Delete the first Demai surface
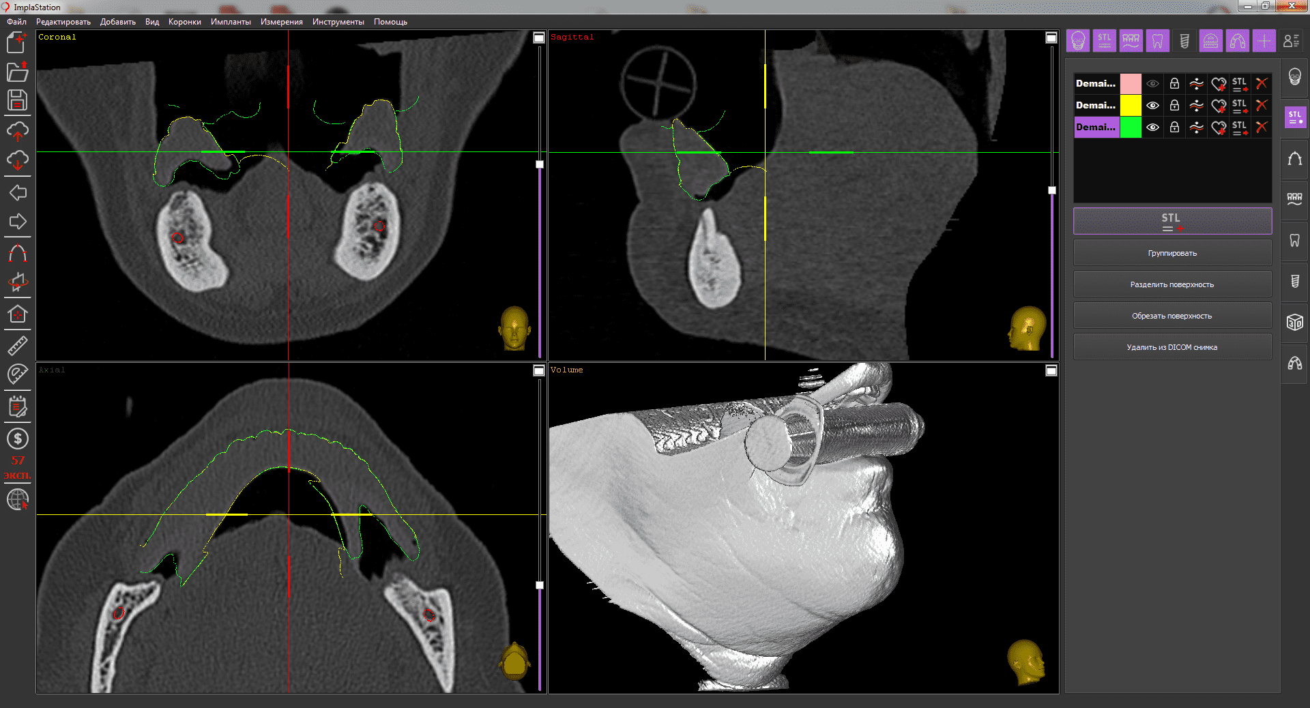The height and width of the screenshot is (708, 1310). tap(1262, 84)
